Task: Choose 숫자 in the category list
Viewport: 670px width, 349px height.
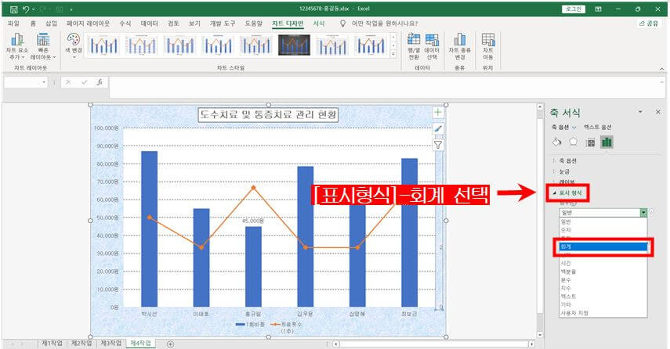Action: point(603,230)
